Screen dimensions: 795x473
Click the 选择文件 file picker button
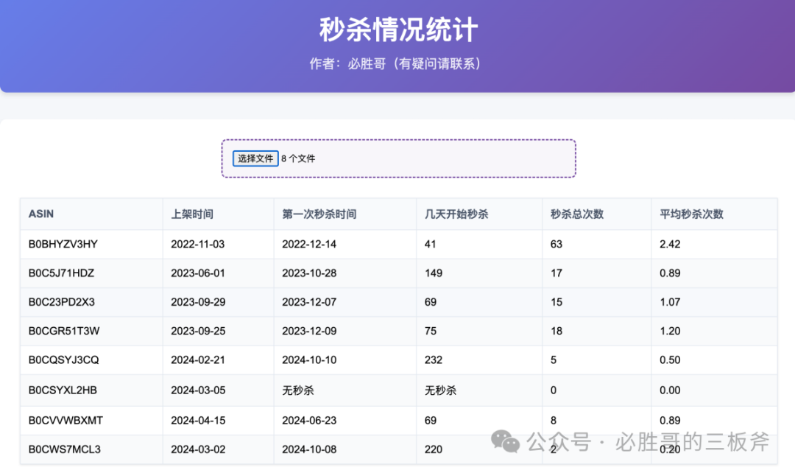[255, 158]
